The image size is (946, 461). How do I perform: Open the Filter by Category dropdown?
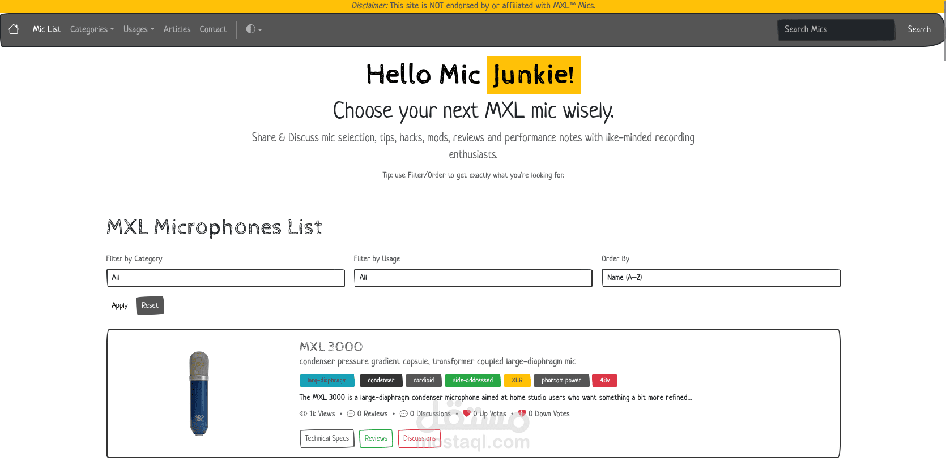point(225,278)
